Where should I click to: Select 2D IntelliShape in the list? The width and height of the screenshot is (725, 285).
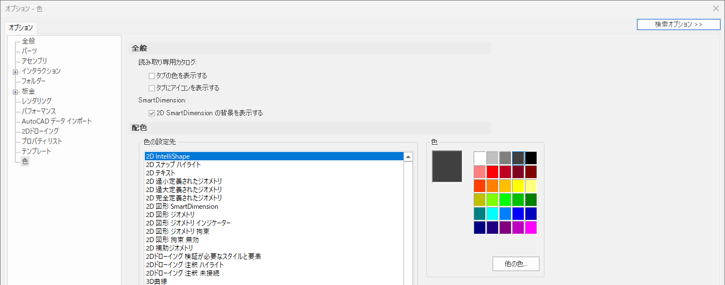[x=274, y=156]
